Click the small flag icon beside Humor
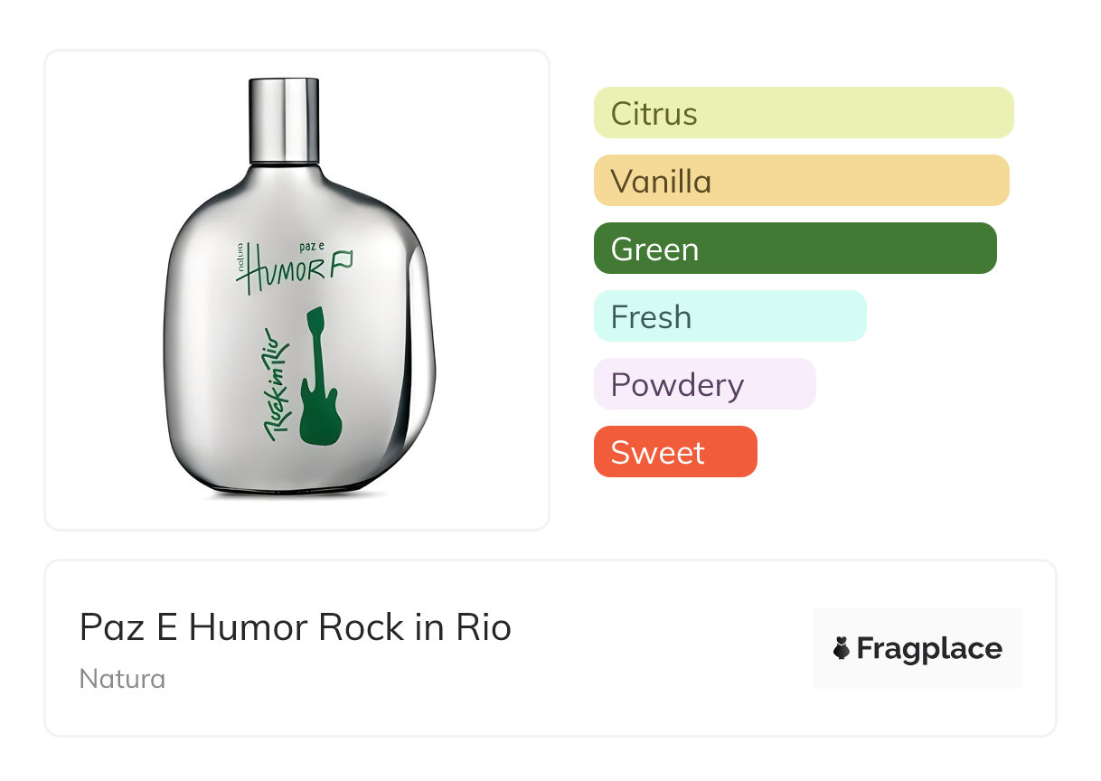Image resolution: width=1101 pixels, height=781 pixels. (x=343, y=262)
